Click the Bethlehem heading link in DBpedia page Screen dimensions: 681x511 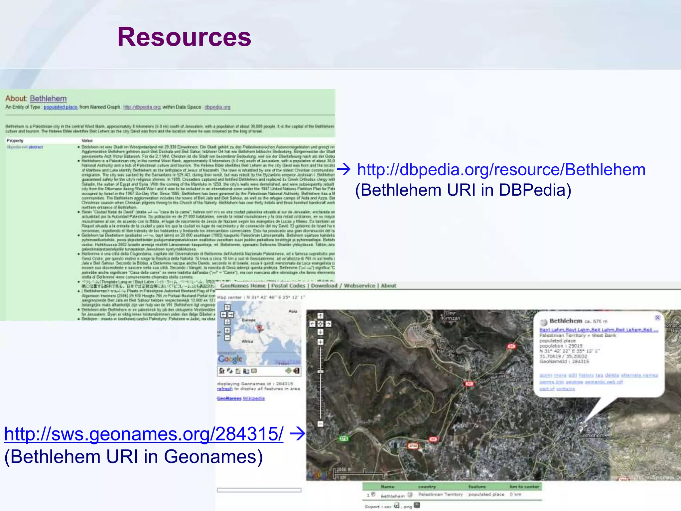[x=48, y=98]
